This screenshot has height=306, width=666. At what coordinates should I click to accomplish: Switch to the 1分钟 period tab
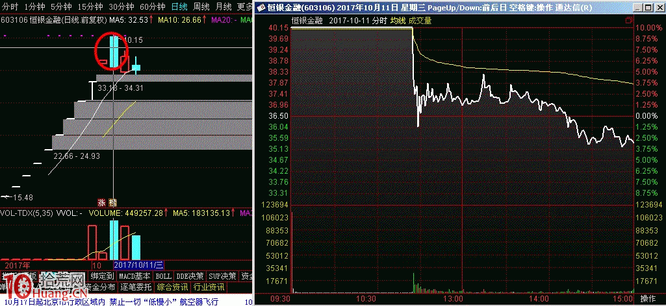click(x=34, y=6)
